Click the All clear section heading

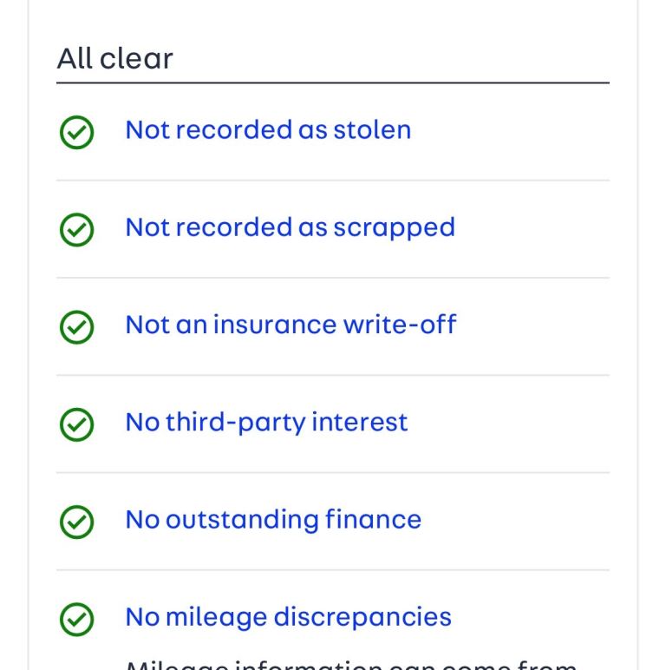coord(114,58)
